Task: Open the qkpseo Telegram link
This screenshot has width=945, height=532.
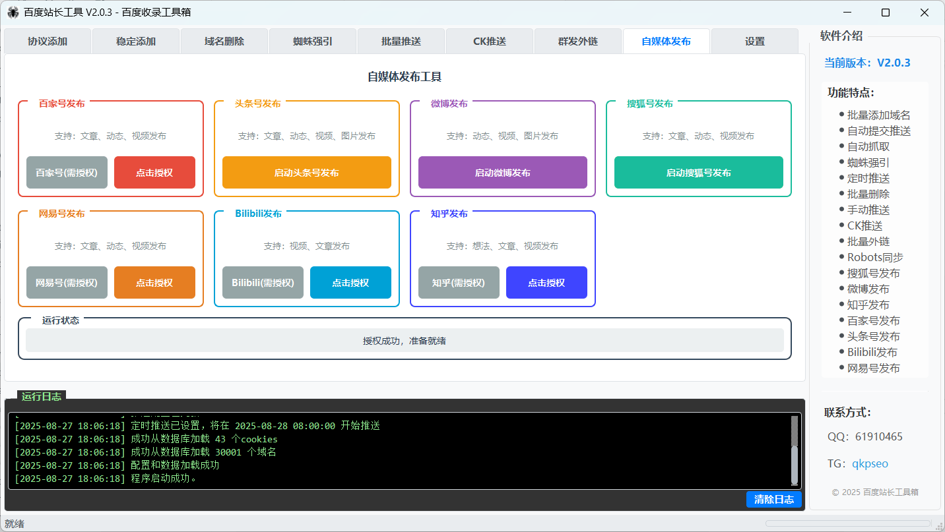Action: pos(870,463)
